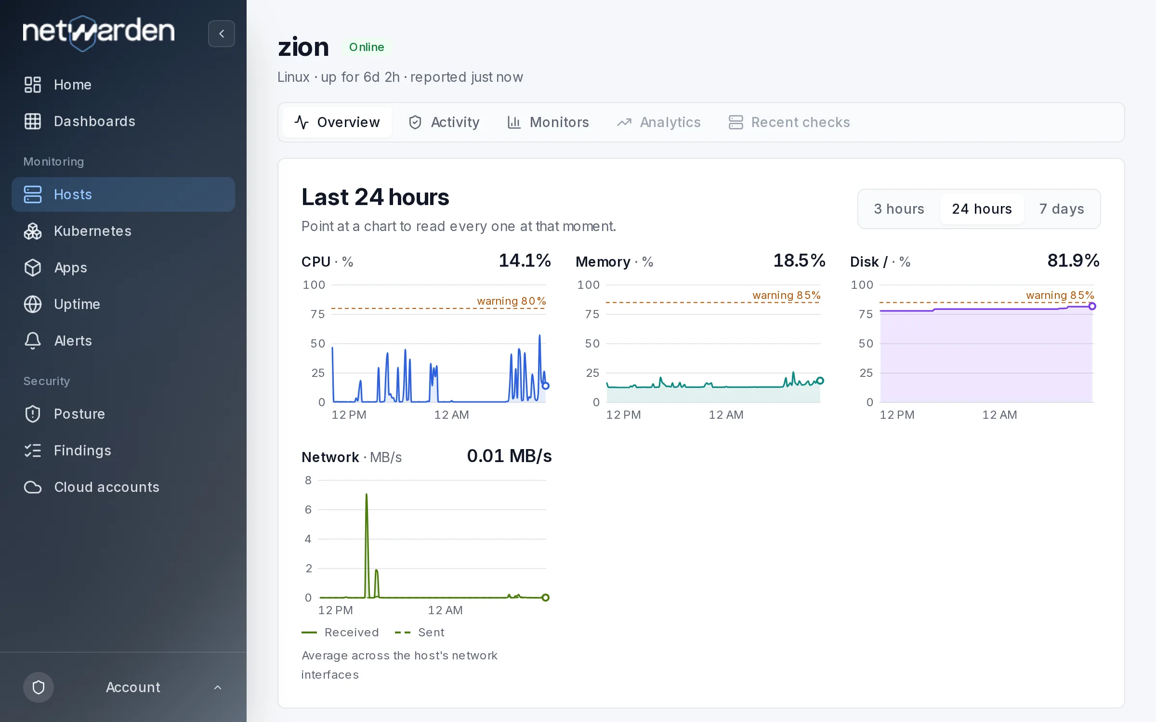Click the 'zion' host name heading

[x=303, y=47]
